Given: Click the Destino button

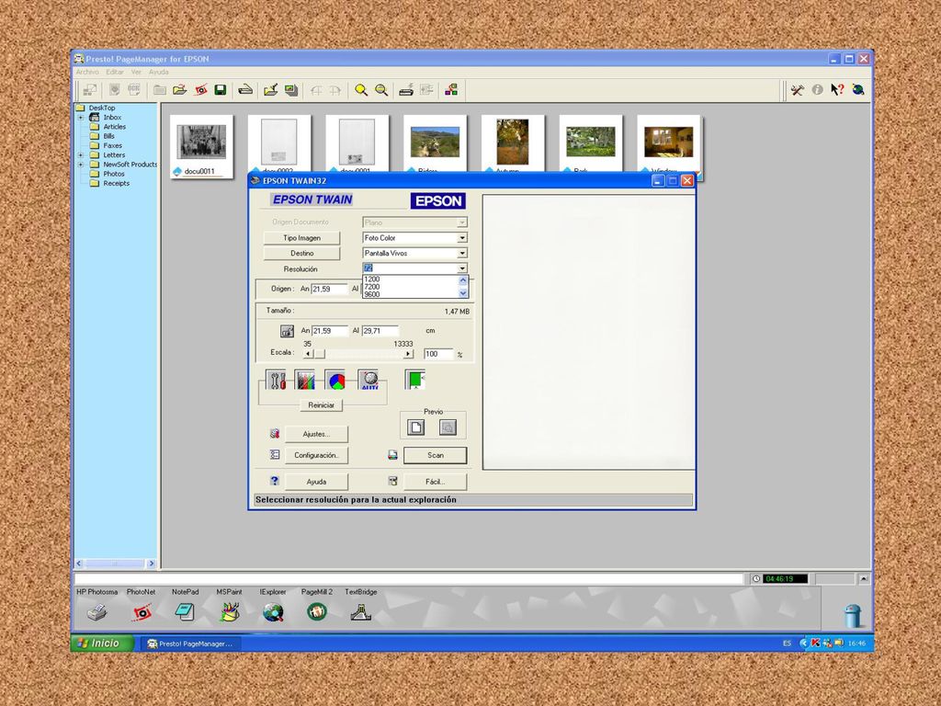Looking at the screenshot, I should pos(301,254).
